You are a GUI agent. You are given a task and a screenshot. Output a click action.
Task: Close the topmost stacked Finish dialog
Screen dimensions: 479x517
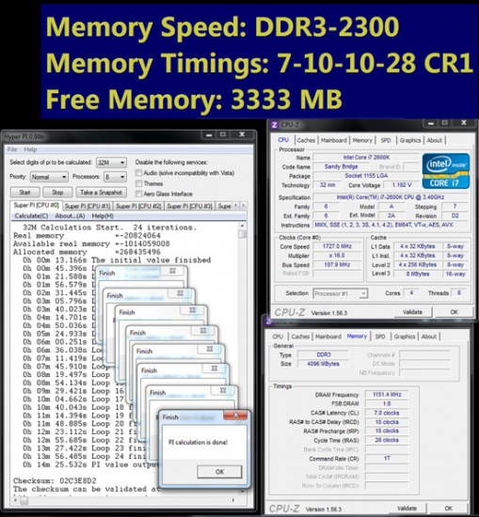click(172, 271)
